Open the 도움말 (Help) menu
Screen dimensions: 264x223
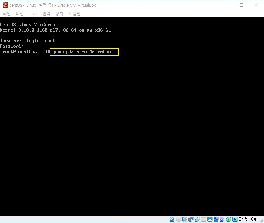click(75, 14)
